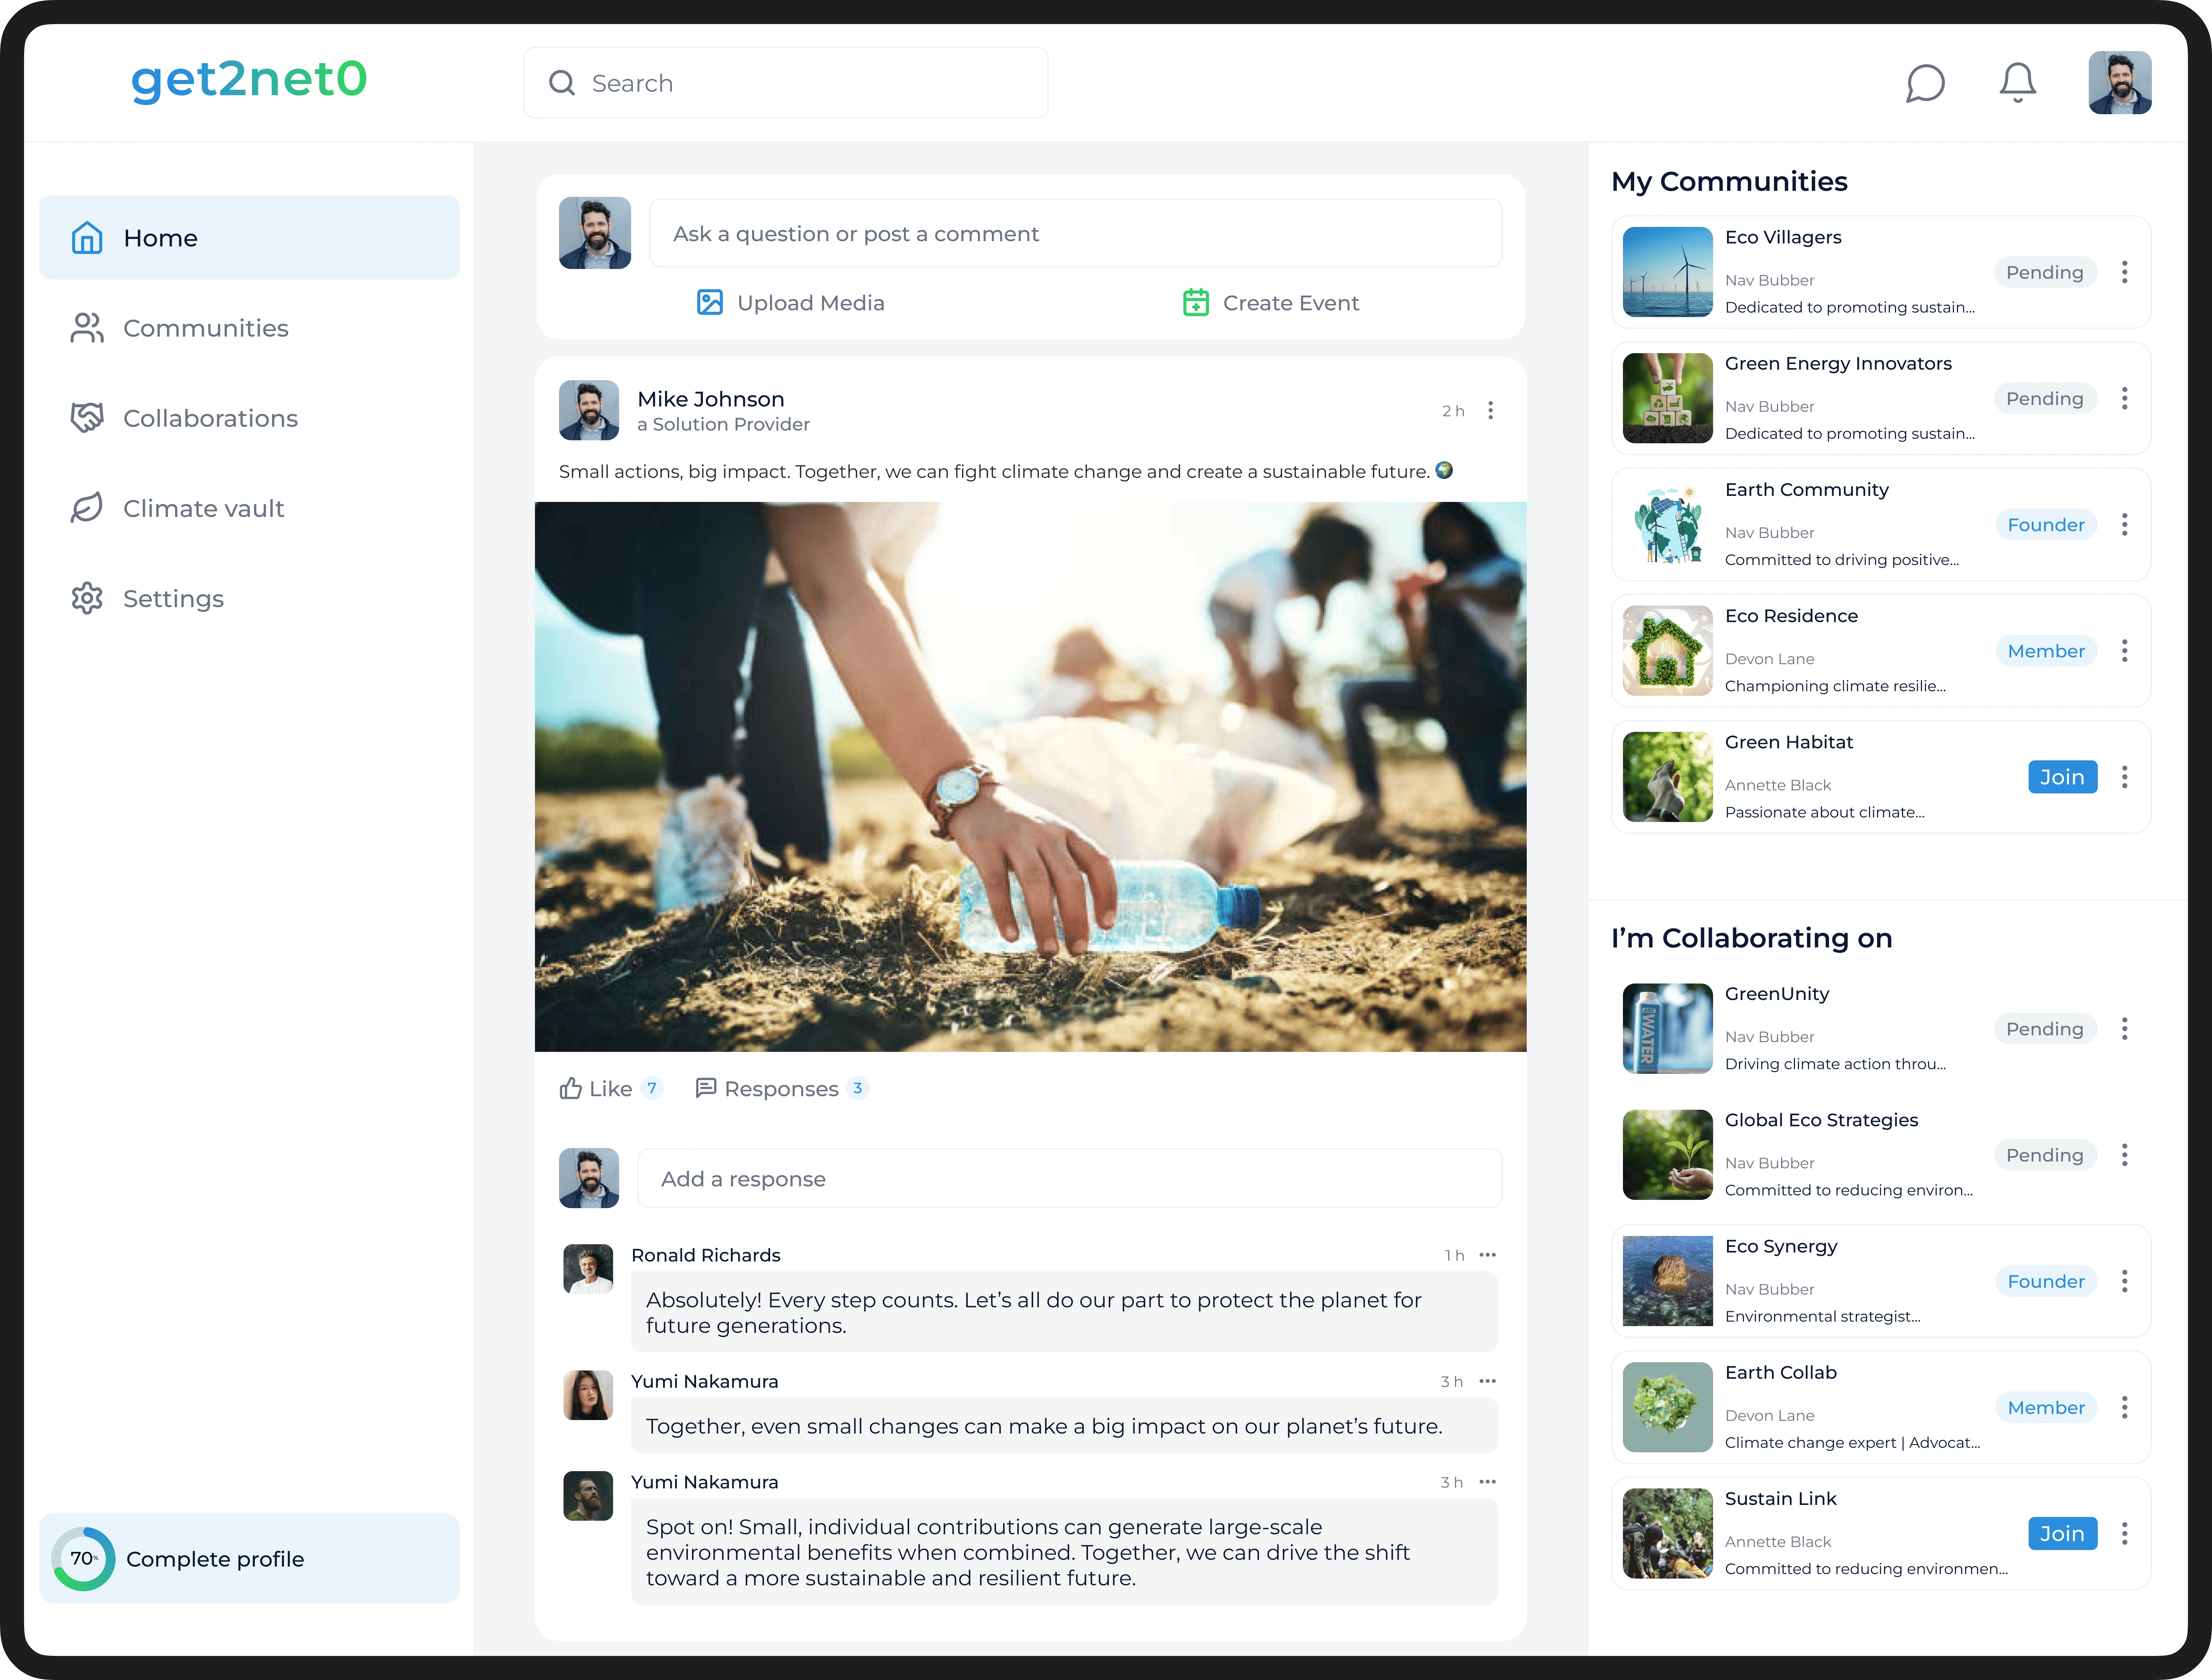Viewport: 2212px width, 1680px height.
Task: Click the Responses comment icon
Action: click(706, 1088)
